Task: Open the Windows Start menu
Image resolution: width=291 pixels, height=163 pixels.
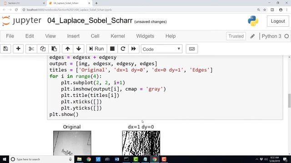Action: point(4,159)
